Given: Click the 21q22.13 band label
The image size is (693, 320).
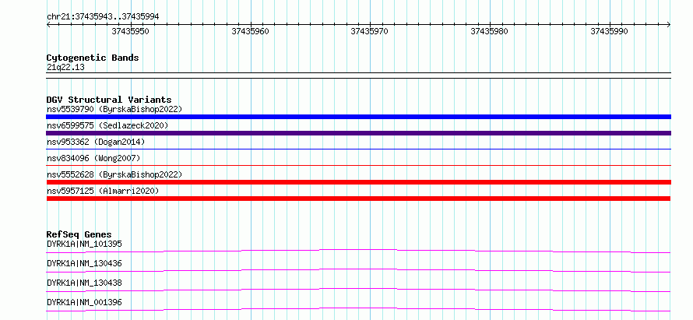Looking at the screenshot, I should [65, 68].
